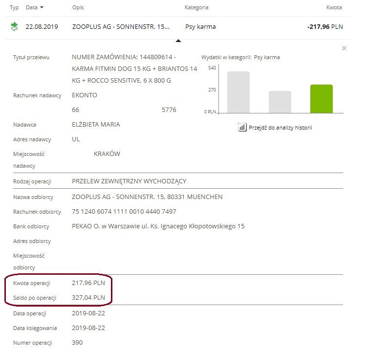Viewport: 367px width, 353px height.
Task: Click recipient name ending 80331 MUENCHEN
Action: point(147,197)
